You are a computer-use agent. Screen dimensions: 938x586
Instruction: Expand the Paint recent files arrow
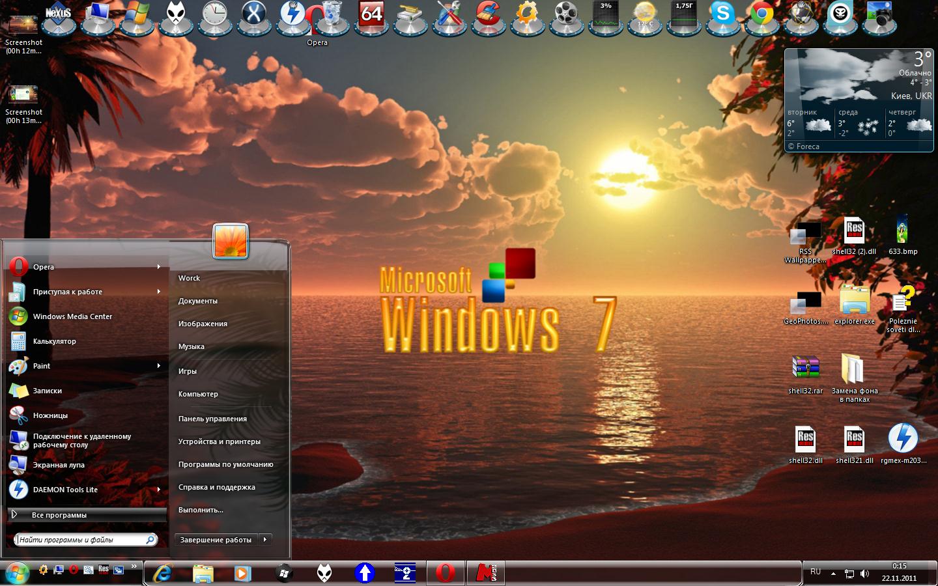click(x=158, y=365)
